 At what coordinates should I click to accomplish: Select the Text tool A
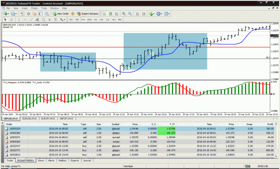click(x=49, y=20)
